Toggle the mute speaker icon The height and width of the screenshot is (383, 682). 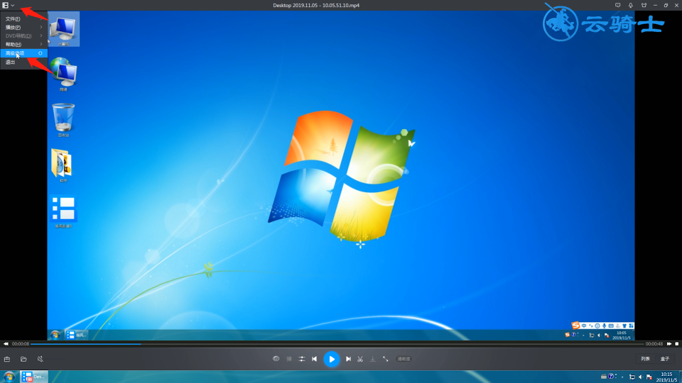click(40, 359)
